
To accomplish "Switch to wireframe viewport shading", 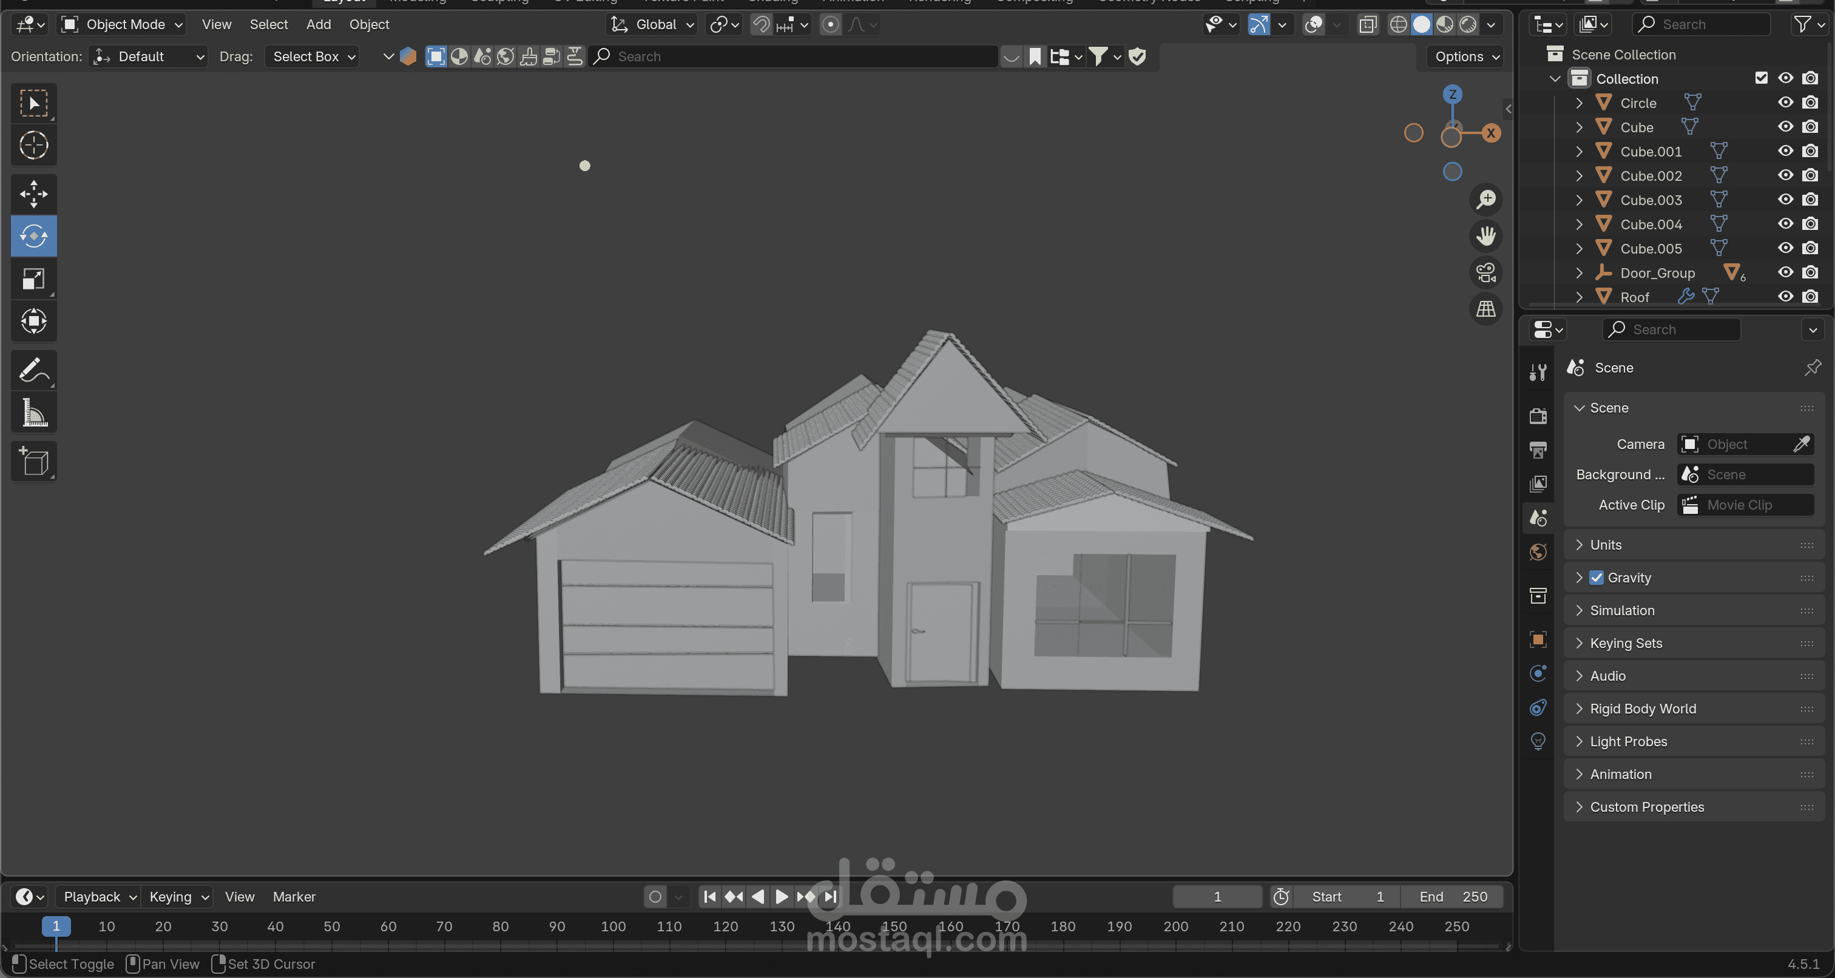I will (1398, 25).
